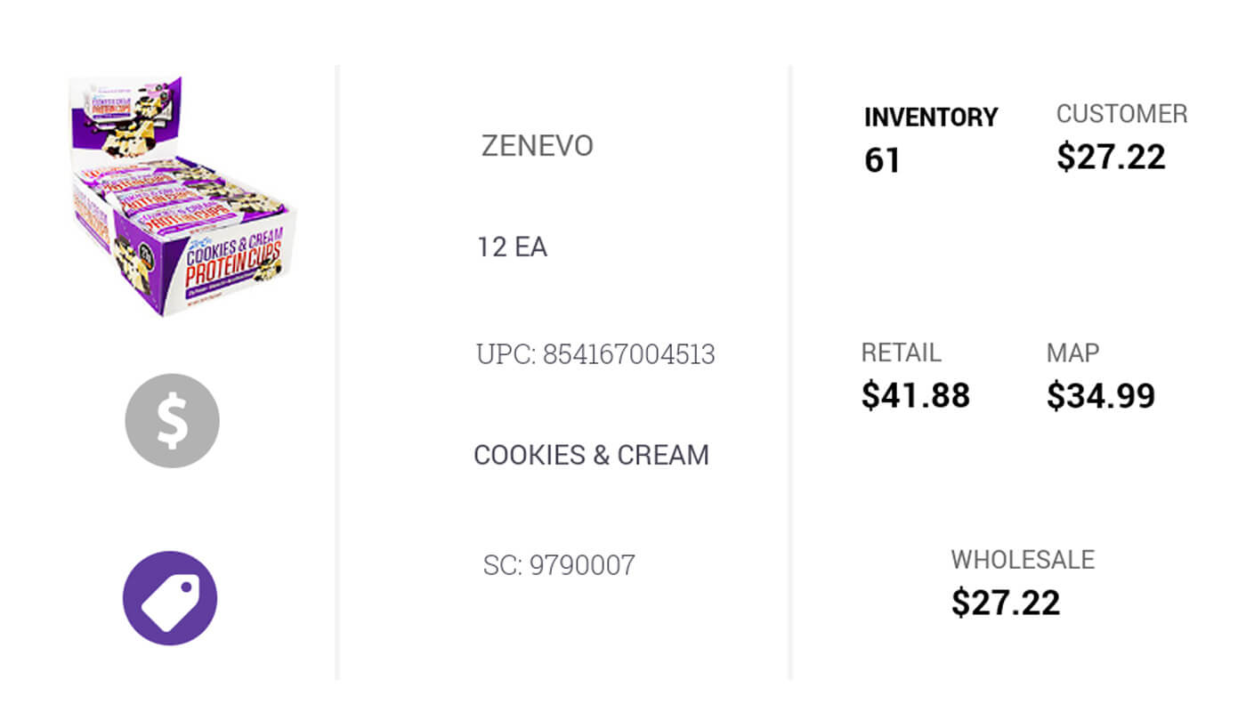Viewport: 1246px width, 721px height.
Task: Click the customer price $27.22
Action: click(1111, 157)
